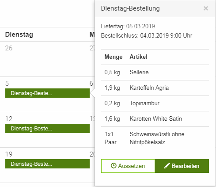Click the Bestellschluss deadline text
Screen dimensions: 216x187
(147, 35)
